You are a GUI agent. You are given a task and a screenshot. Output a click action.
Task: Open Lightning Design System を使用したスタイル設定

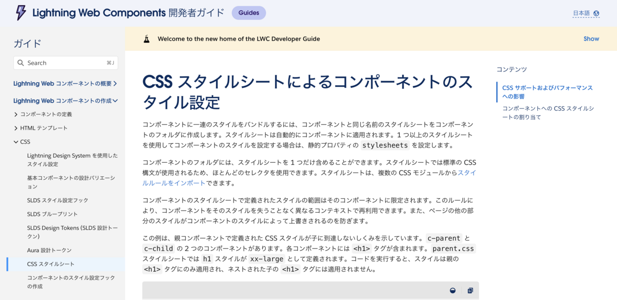tap(72, 160)
